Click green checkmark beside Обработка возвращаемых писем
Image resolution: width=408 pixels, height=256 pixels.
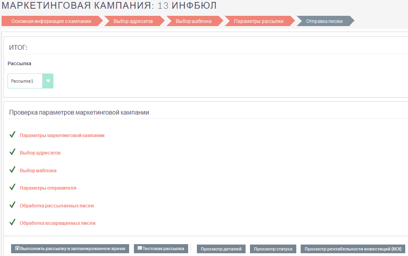tap(12, 222)
